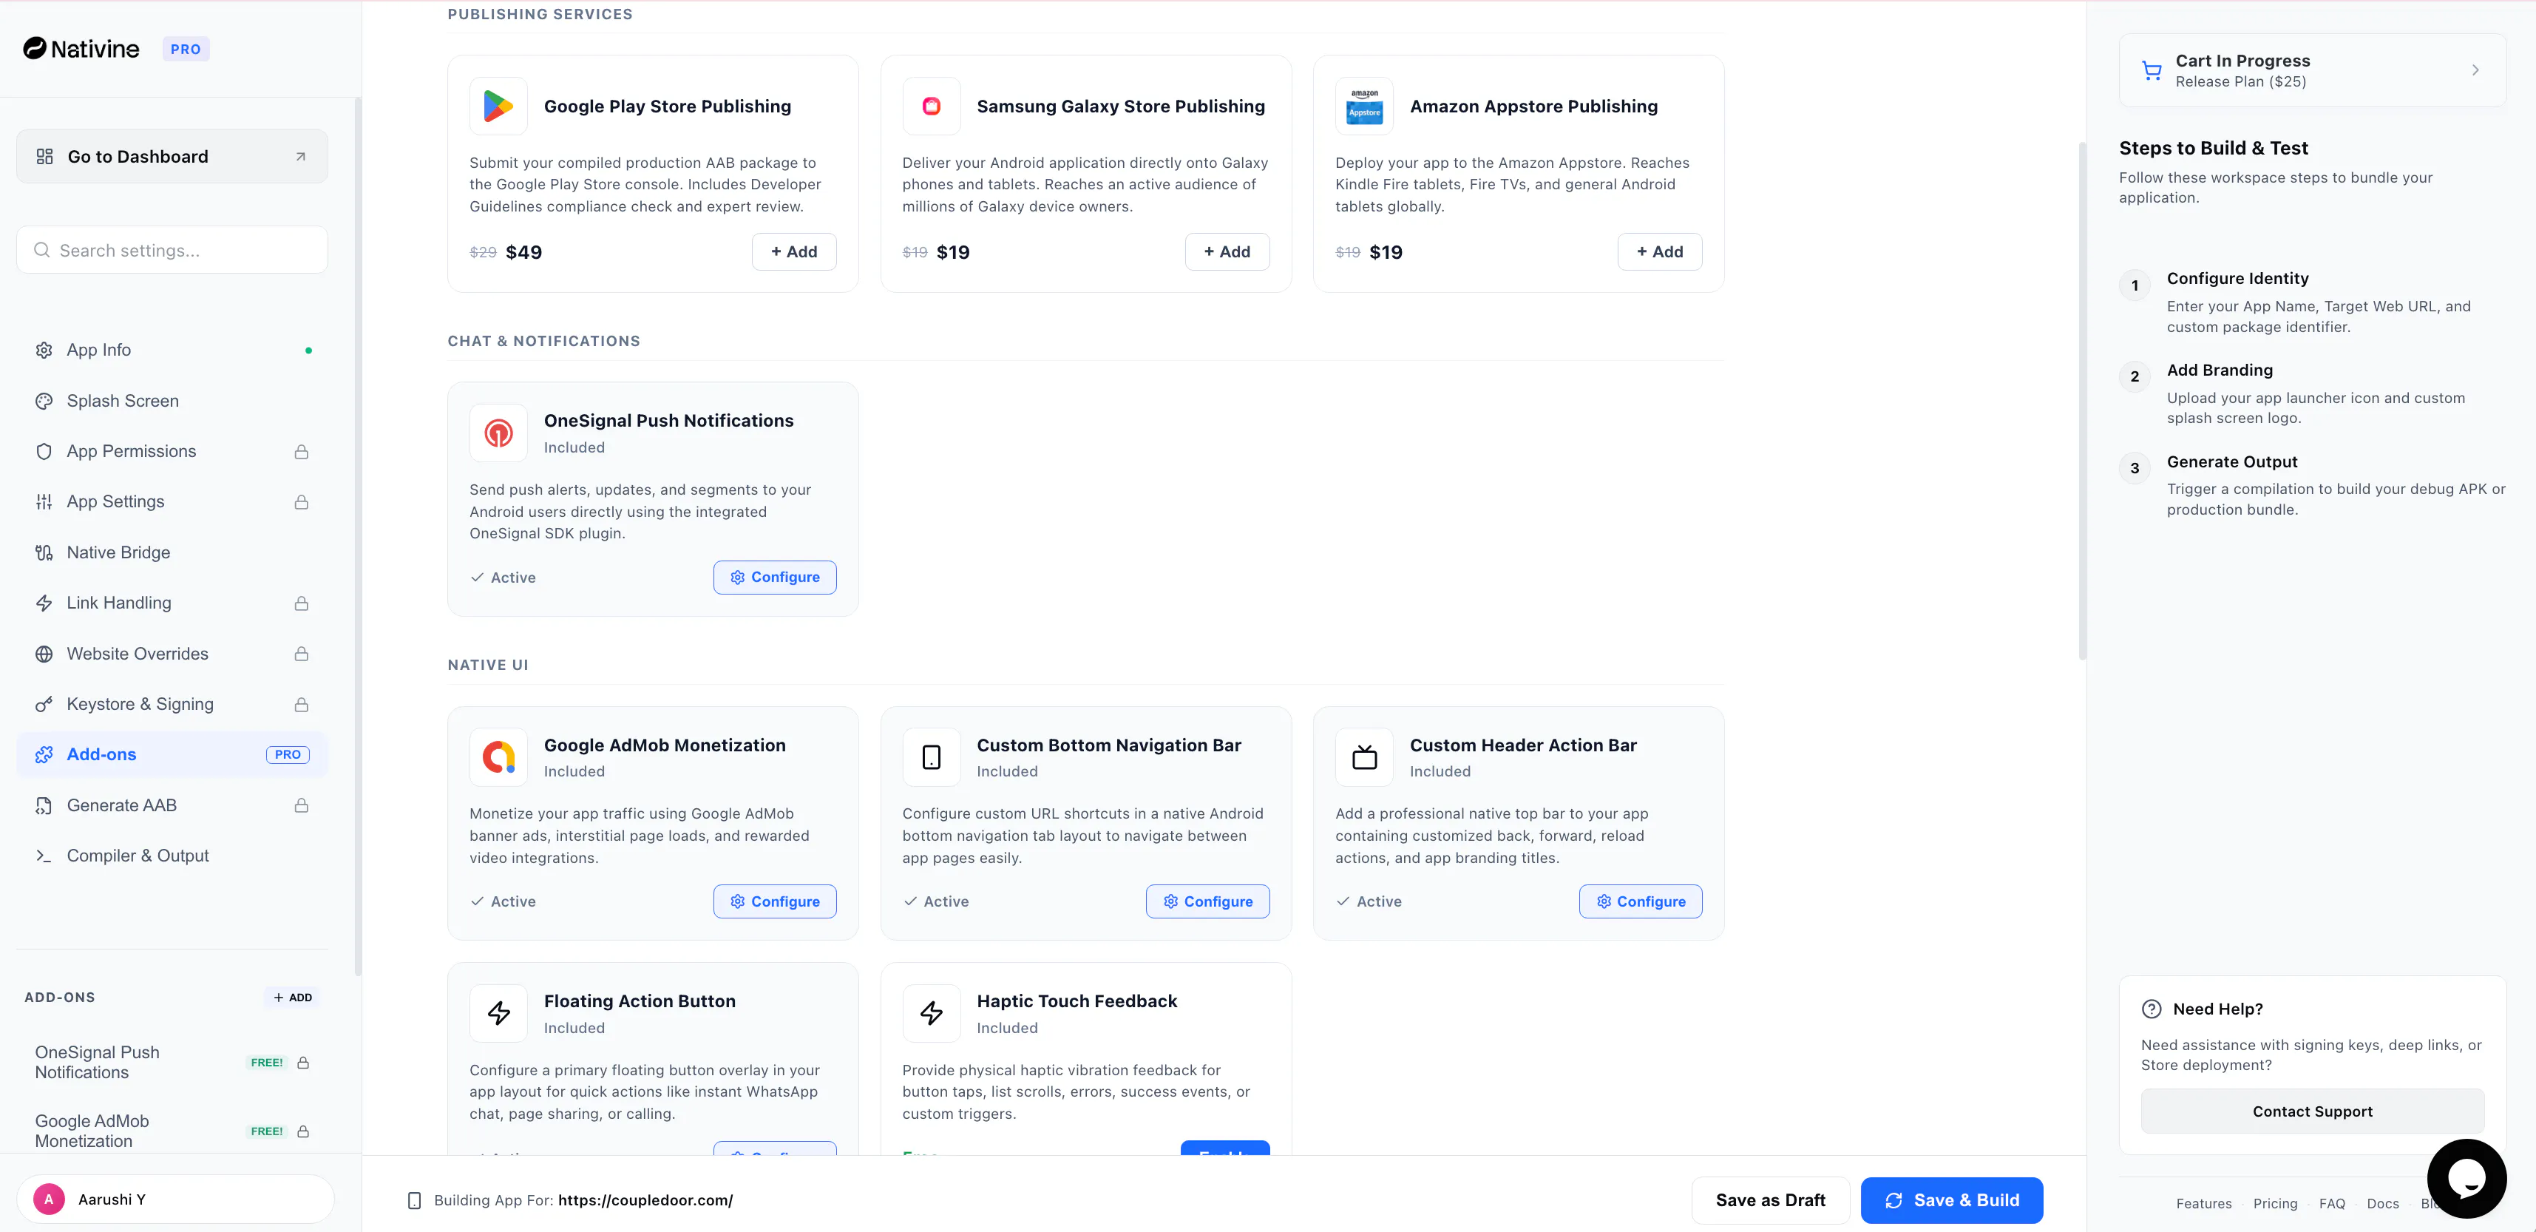Open the Docs footer link

2382,1203
